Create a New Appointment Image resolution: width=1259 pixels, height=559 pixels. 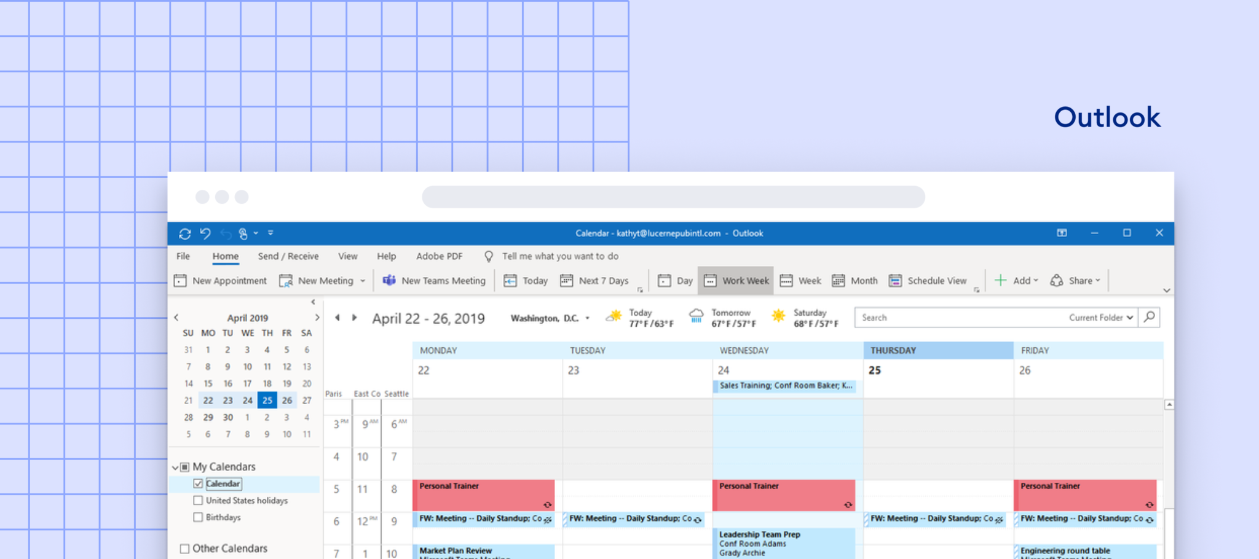coord(221,281)
